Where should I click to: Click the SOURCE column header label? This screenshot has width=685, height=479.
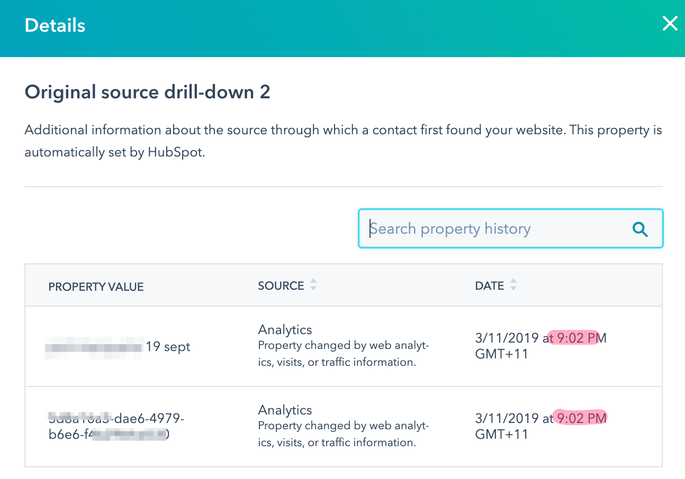click(281, 286)
